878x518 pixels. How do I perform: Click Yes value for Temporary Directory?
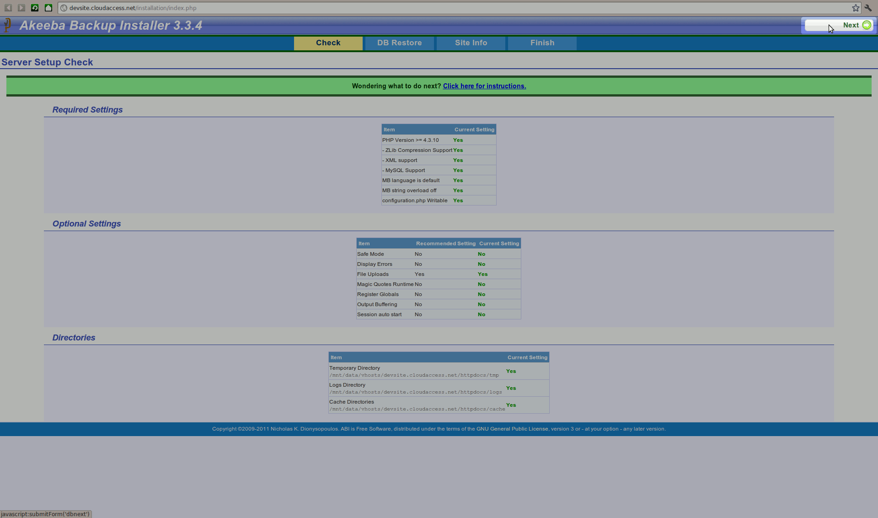click(511, 371)
